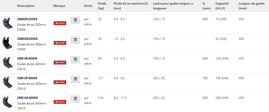Click Kramp brand logo in EBB10G400KR row

coord(60,102)
